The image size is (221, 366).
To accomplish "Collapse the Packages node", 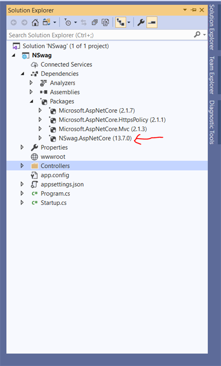I will tap(31, 102).
